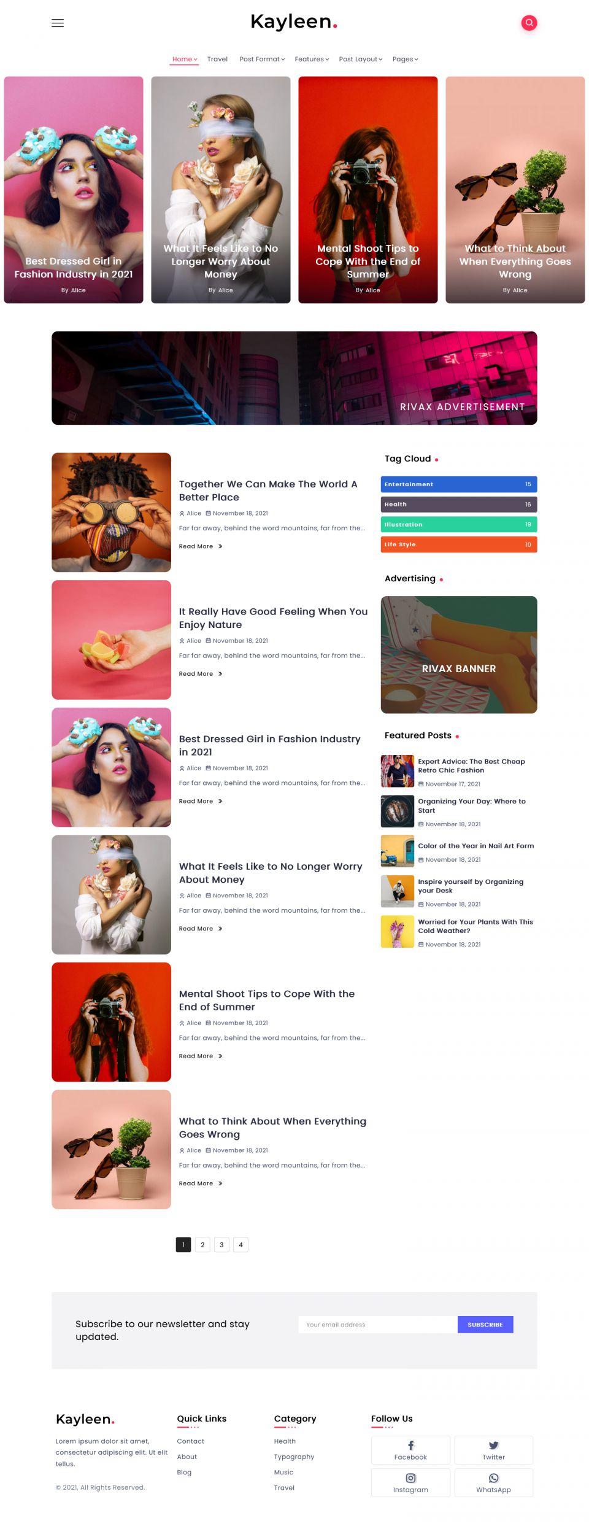Open the Post Layout menu

pyautogui.click(x=361, y=59)
